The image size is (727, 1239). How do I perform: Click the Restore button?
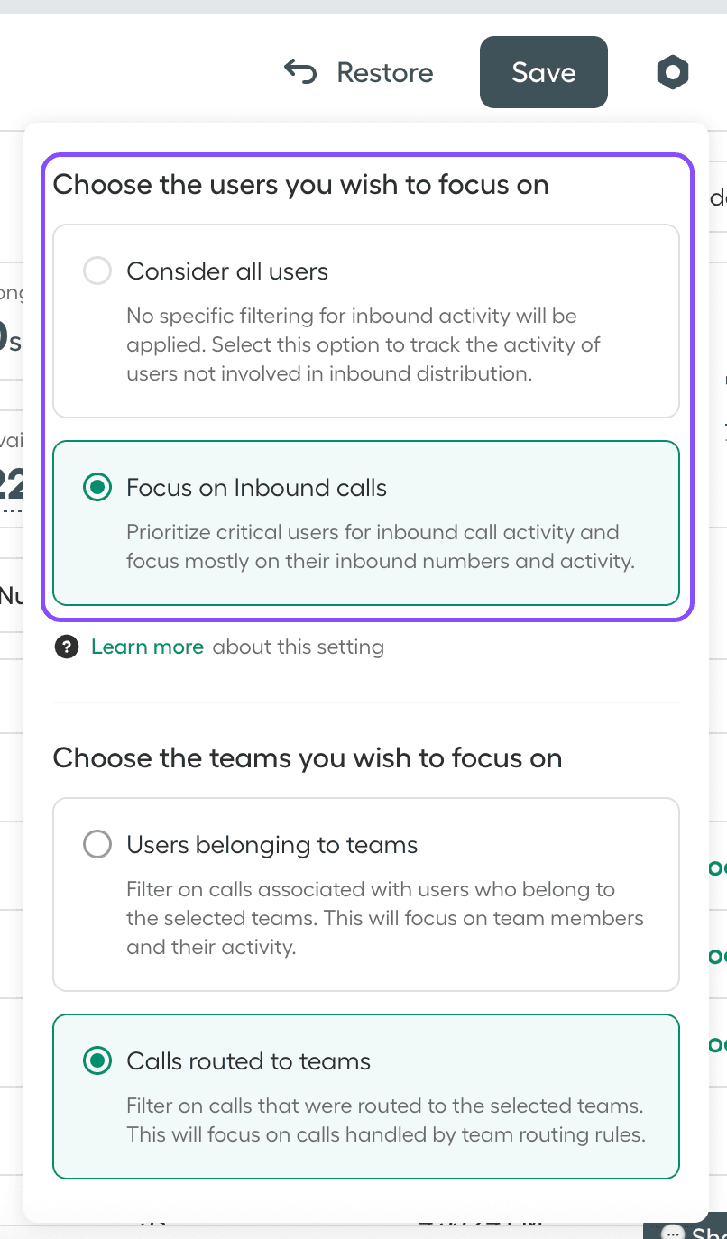coord(385,72)
